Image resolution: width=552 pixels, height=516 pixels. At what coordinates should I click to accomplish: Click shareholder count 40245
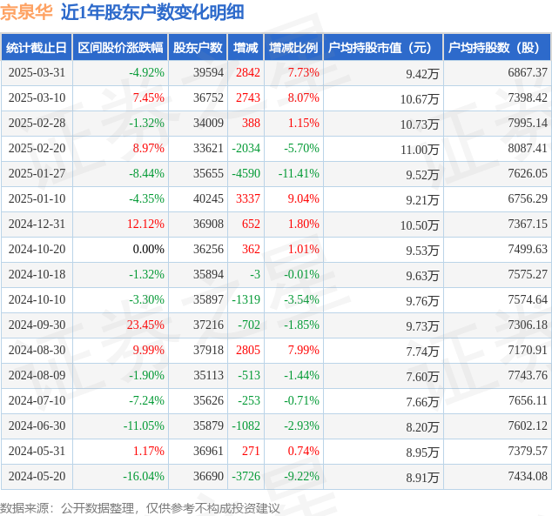pyautogui.click(x=208, y=198)
